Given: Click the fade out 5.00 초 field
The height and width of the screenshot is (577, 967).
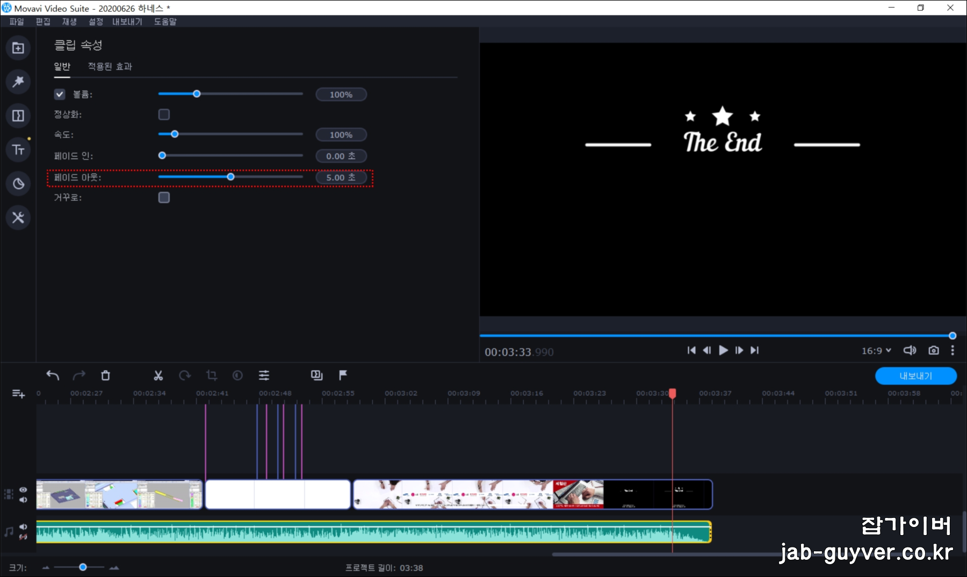Looking at the screenshot, I should (341, 177).
